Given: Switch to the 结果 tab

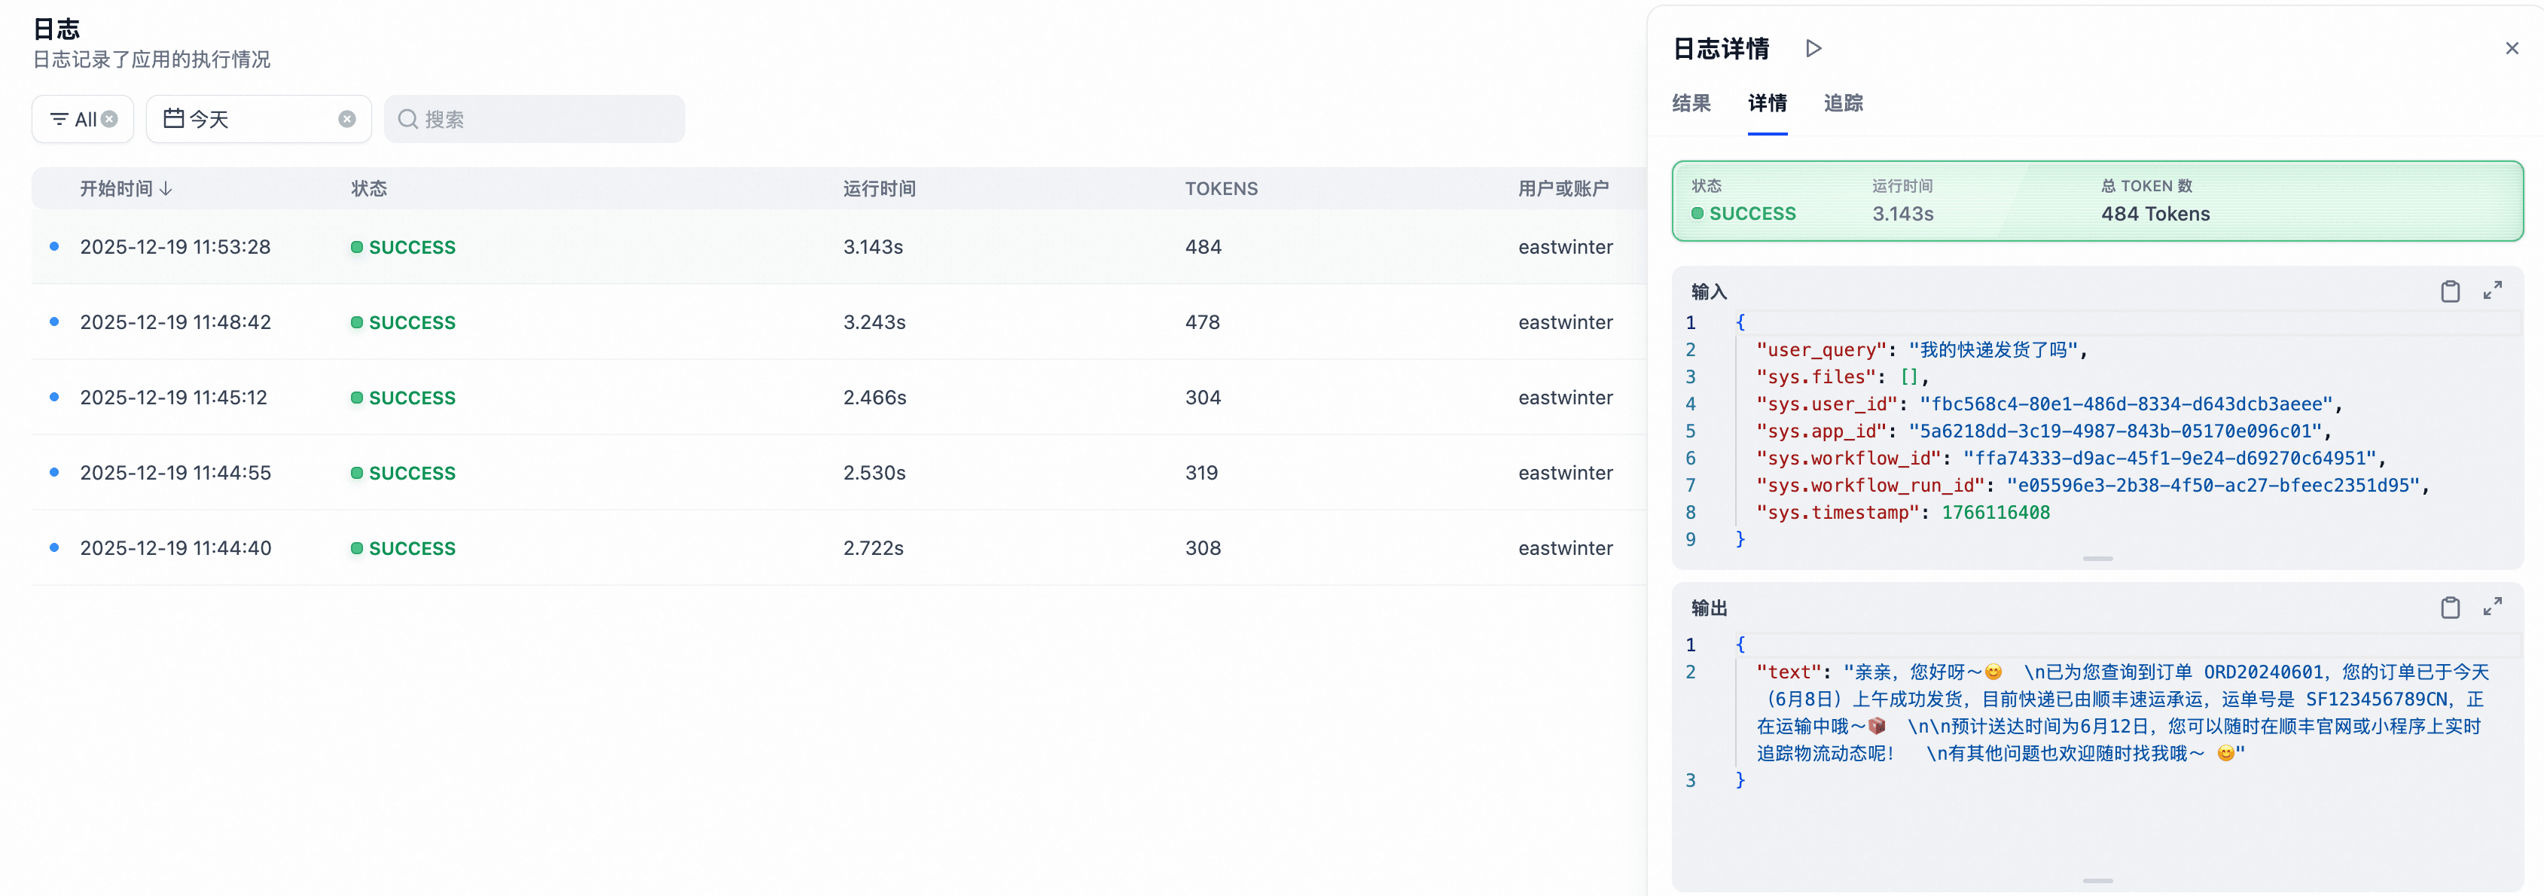Looking at the screenshot, I should coord(1691,102).
